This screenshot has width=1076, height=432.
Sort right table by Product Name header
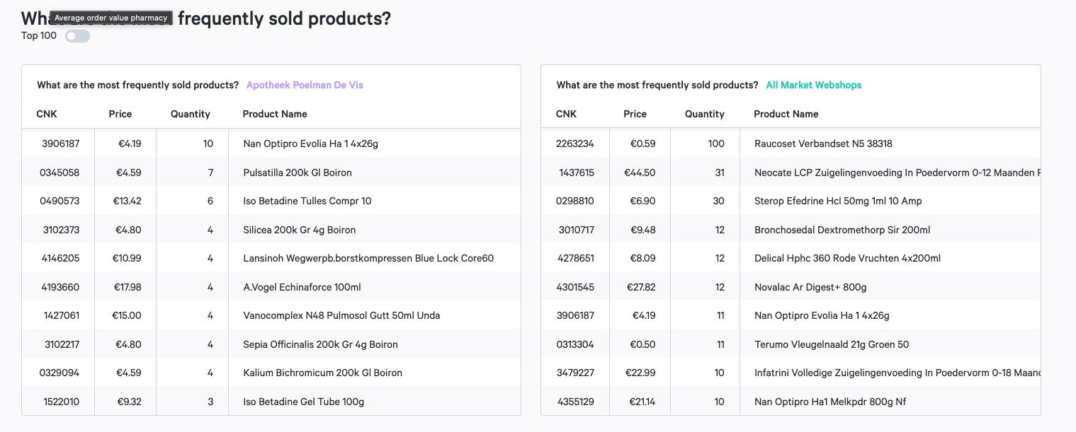786,114
